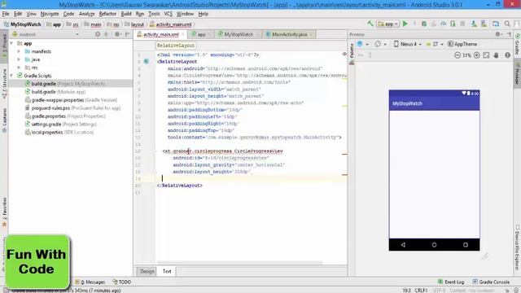Open the orientation dropdown in Preview
The image size is (521, 293).
pos(380,44)
